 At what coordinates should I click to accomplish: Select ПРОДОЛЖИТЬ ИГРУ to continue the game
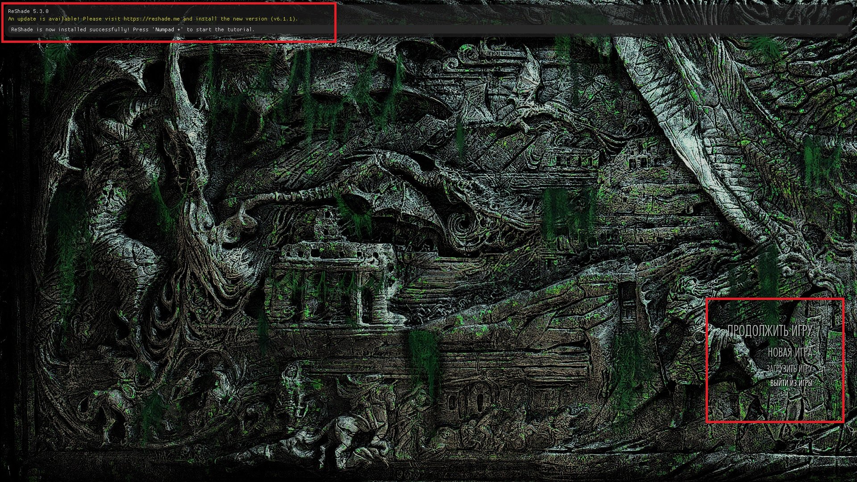click(x=769, y=331)
